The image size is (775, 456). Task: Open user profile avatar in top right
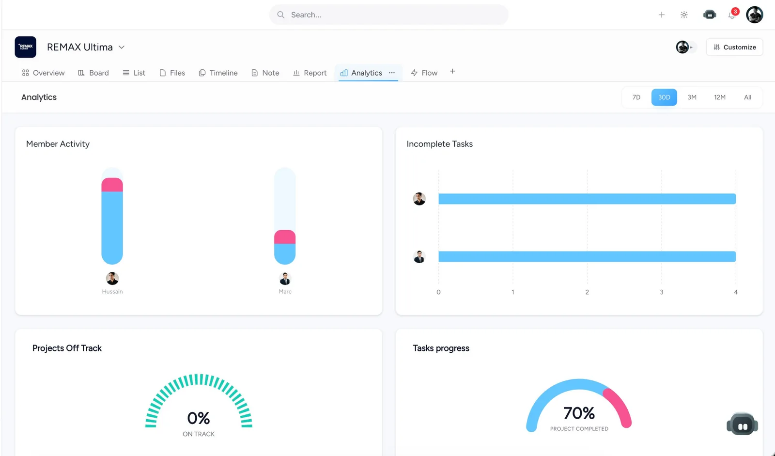click(x=755, y=15)
